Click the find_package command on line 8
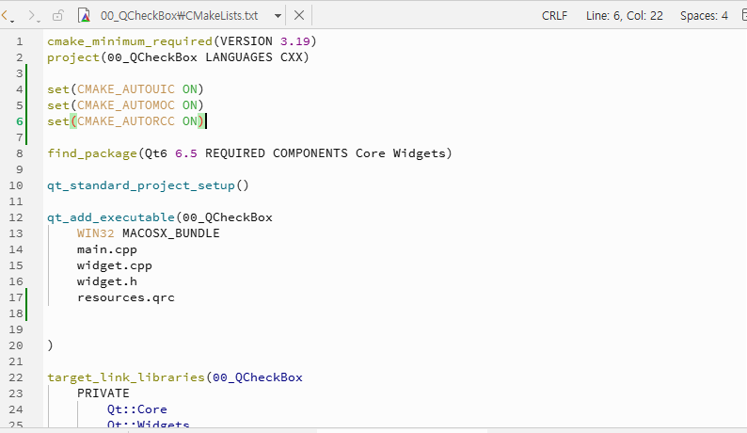This screenshot has height=433, width=747. tap(92, 153)
